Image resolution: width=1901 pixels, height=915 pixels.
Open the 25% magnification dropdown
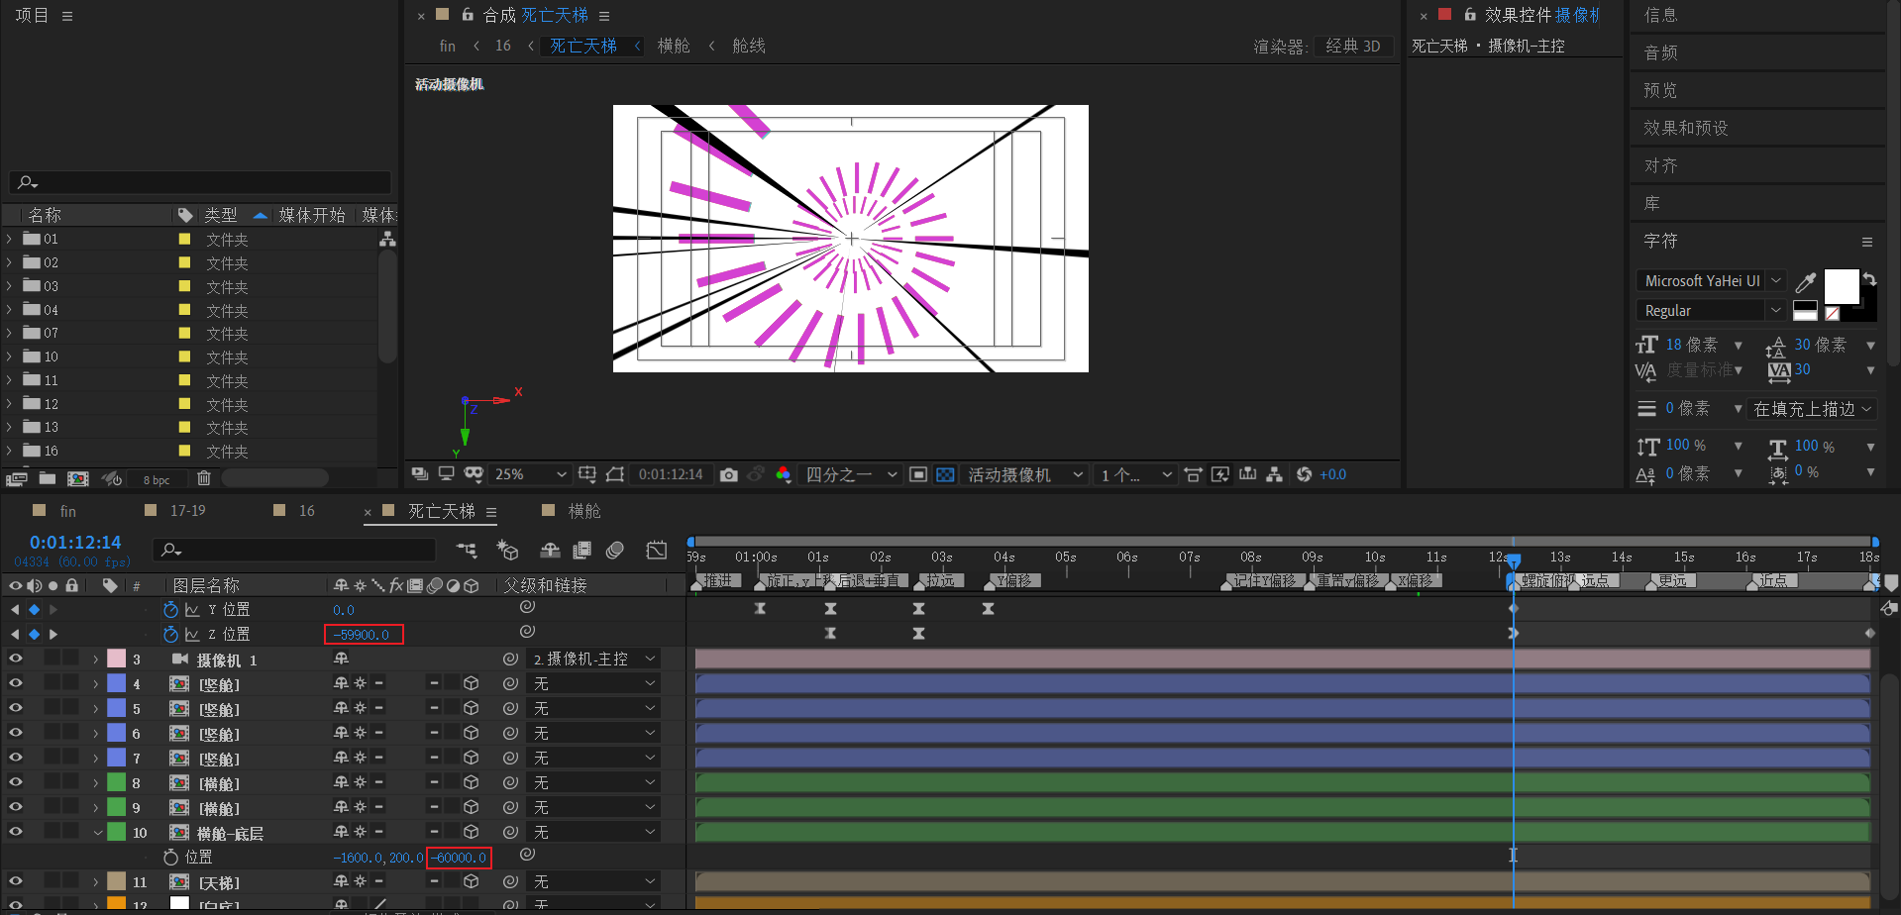[x=531, y=474]
